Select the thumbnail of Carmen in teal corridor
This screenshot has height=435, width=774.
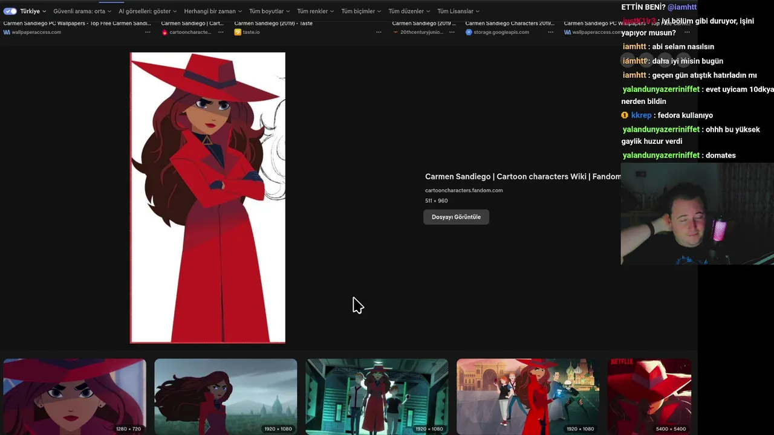point(377,396)
